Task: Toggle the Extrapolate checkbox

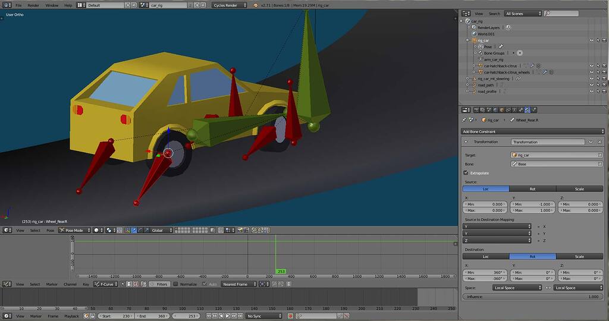Action: (466, 173)
